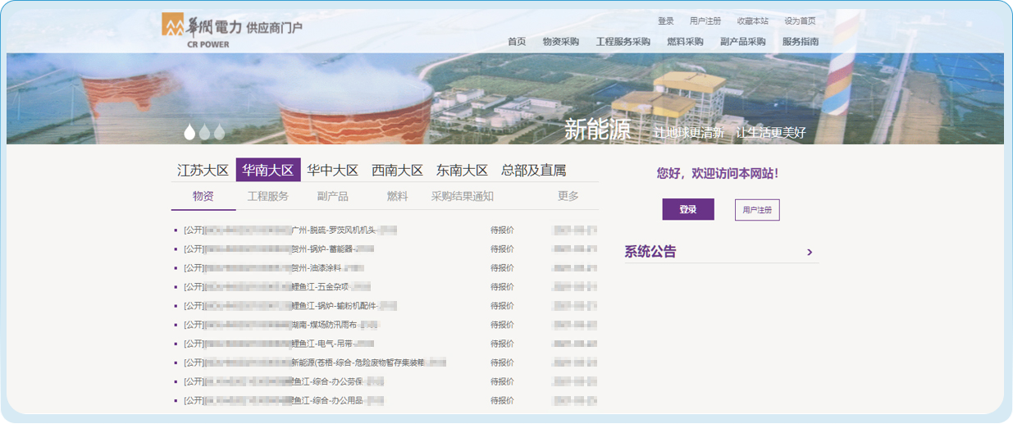This screenshot has height=424, width=1013.
Task: Open the 工程服务 sub-tab
Action: point(268,196)
